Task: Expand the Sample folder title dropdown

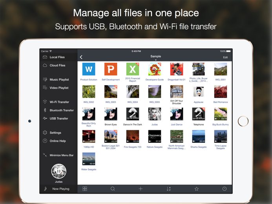Action: pos(155,57)
